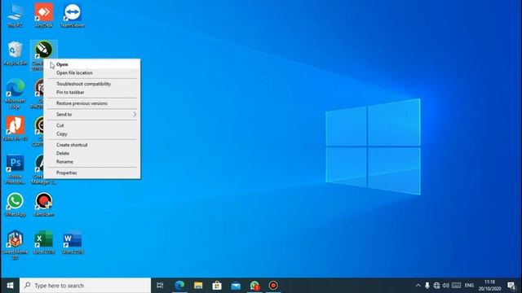This screenshot has width=522, height=293.
Task: Choose Rename from the context menu
Action: 92,162
